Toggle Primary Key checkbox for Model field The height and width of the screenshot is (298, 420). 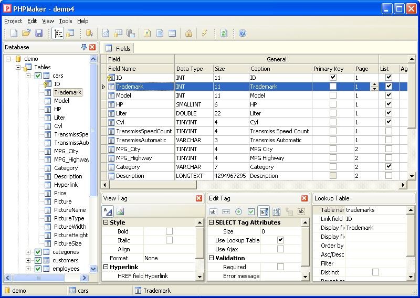point(333,95)
